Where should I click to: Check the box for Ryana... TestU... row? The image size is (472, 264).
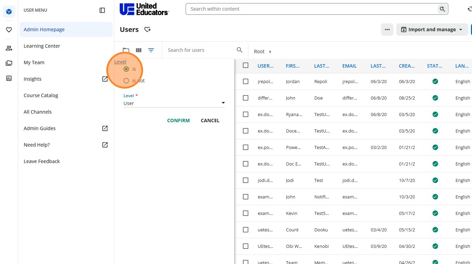(x=246, y=114)
